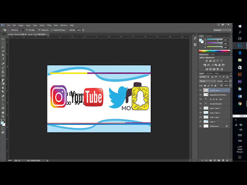
Task: Open the Windows Start button
Action: point(240,26)
